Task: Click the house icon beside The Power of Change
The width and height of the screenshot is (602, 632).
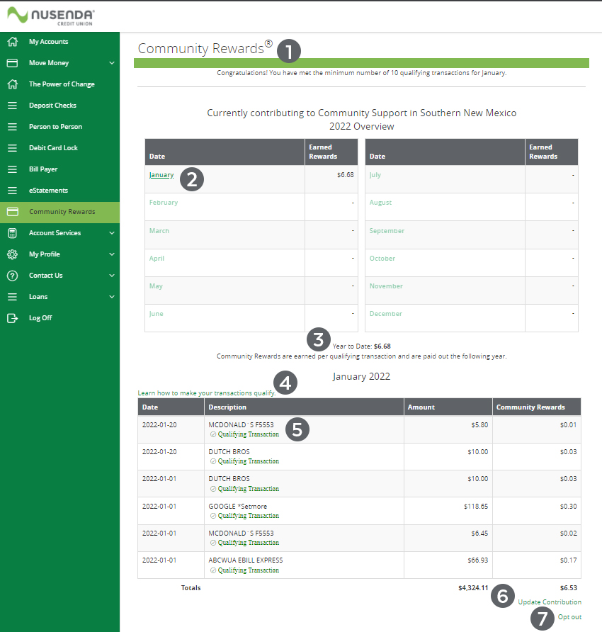Action: [x=13, y=84]
